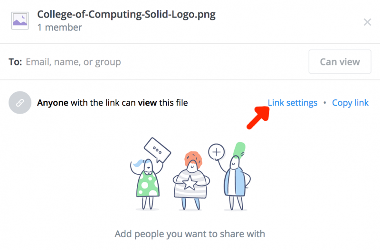Copy link to the file
The image size is (380, 250).
tap(350, 103)
